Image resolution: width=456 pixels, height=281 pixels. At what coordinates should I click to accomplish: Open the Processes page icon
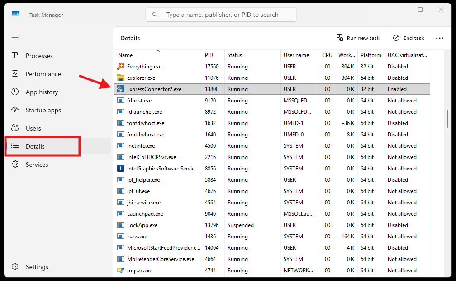click(x=15, y=55)
